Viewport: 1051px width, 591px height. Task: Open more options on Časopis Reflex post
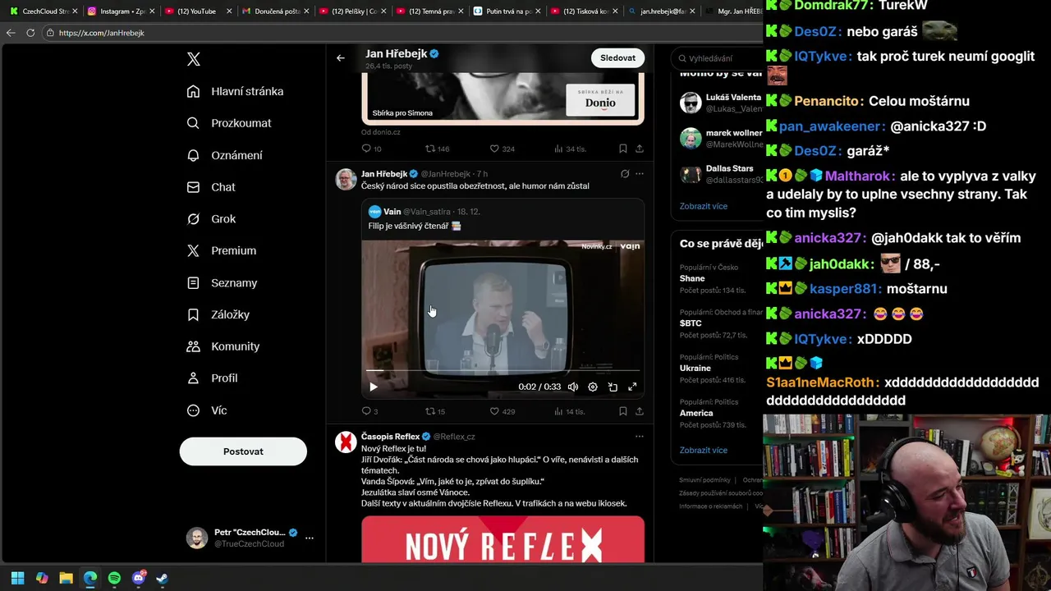[x=640, y=437]
